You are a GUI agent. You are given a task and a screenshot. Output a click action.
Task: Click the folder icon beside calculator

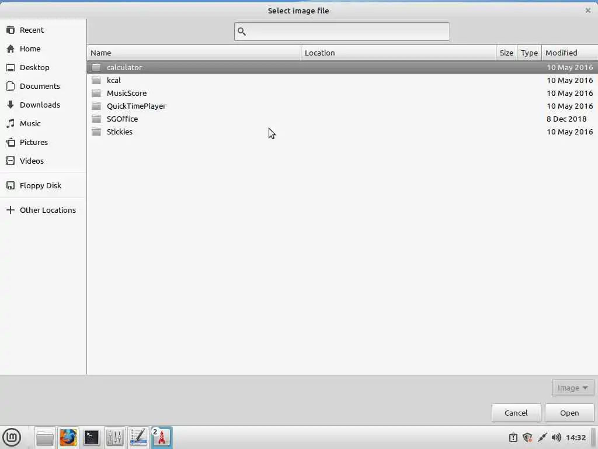pyautogui.click(x=96, y=67)
